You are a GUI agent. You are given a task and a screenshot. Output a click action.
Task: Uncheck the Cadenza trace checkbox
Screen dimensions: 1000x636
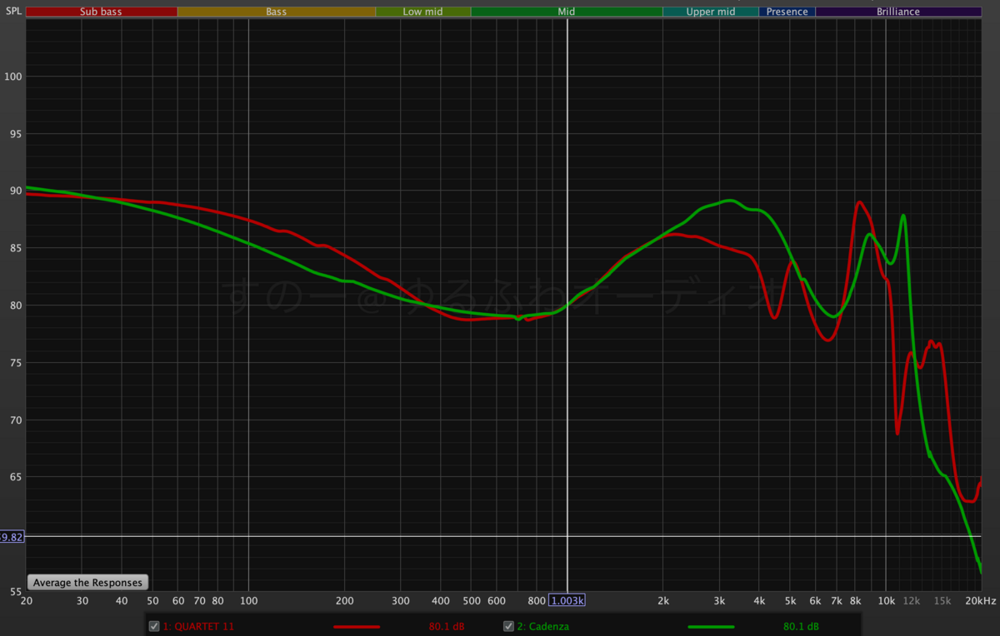tap(508, 626)
